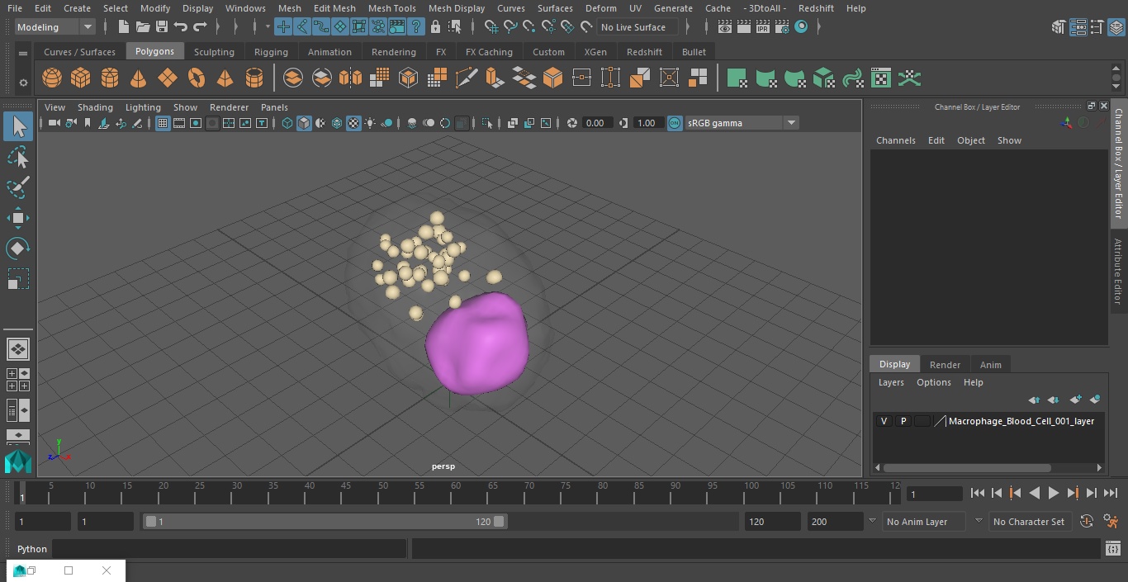The image size is (1128, 582).
Task: Click the Bridge shelf icon
Action: click(524, 78)
